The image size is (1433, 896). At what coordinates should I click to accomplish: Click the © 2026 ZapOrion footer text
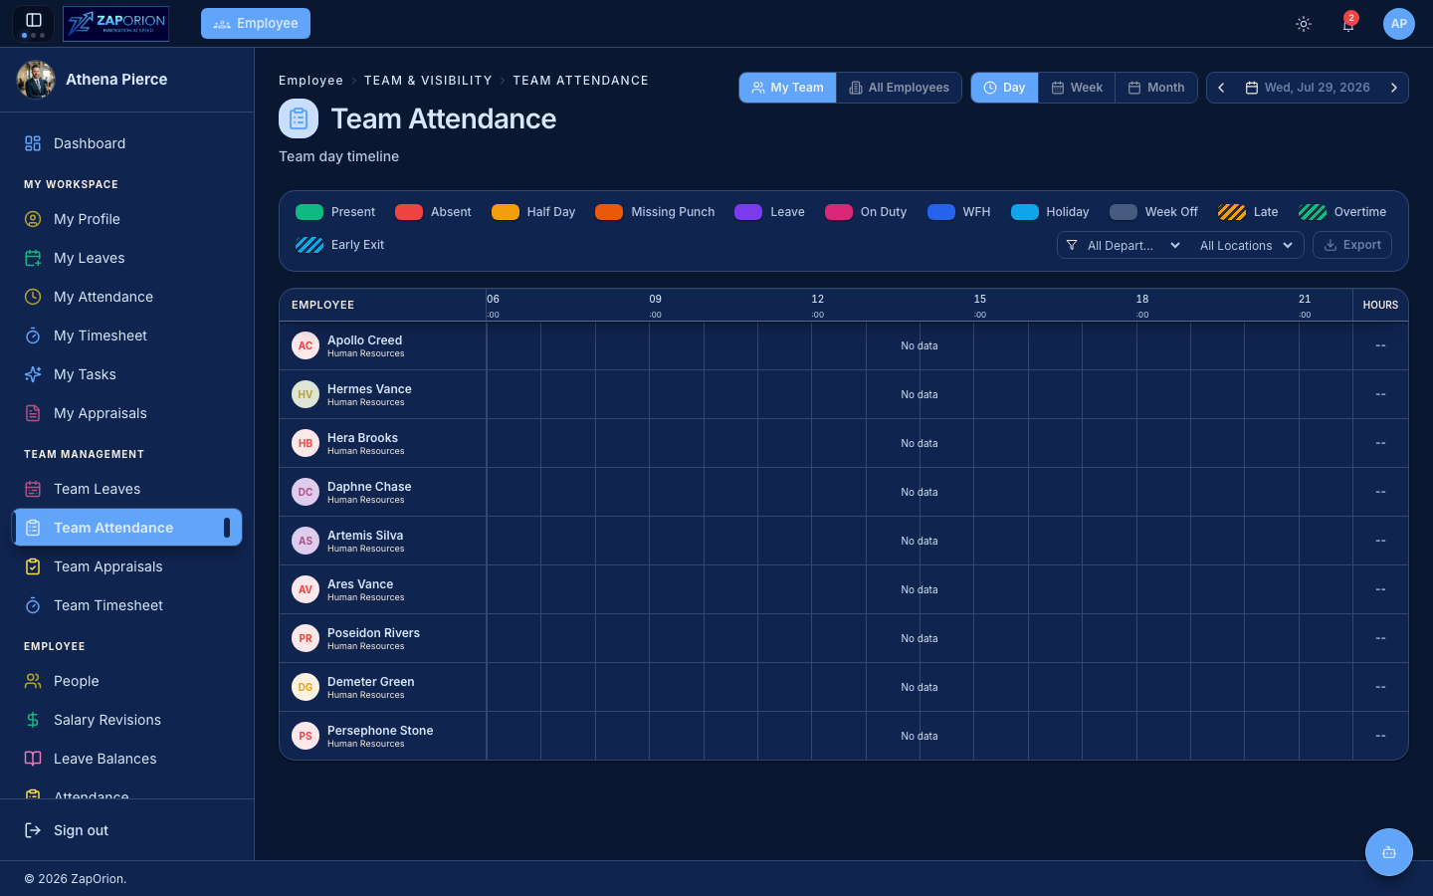76,879
